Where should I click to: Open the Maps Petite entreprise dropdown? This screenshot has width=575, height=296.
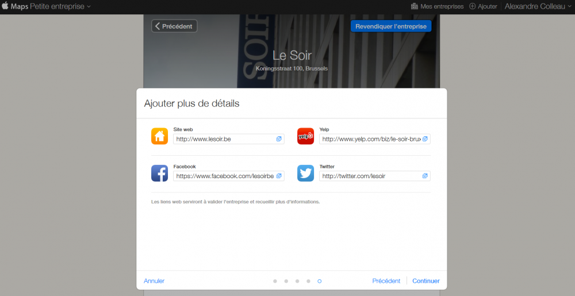tap(51, 6)
